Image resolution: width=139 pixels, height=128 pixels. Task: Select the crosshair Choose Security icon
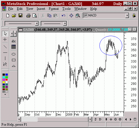[x=71, y=16]
